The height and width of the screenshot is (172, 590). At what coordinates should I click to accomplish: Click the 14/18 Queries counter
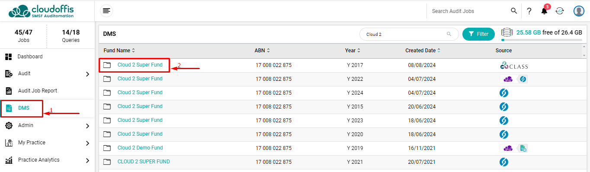tap(71, 36)
